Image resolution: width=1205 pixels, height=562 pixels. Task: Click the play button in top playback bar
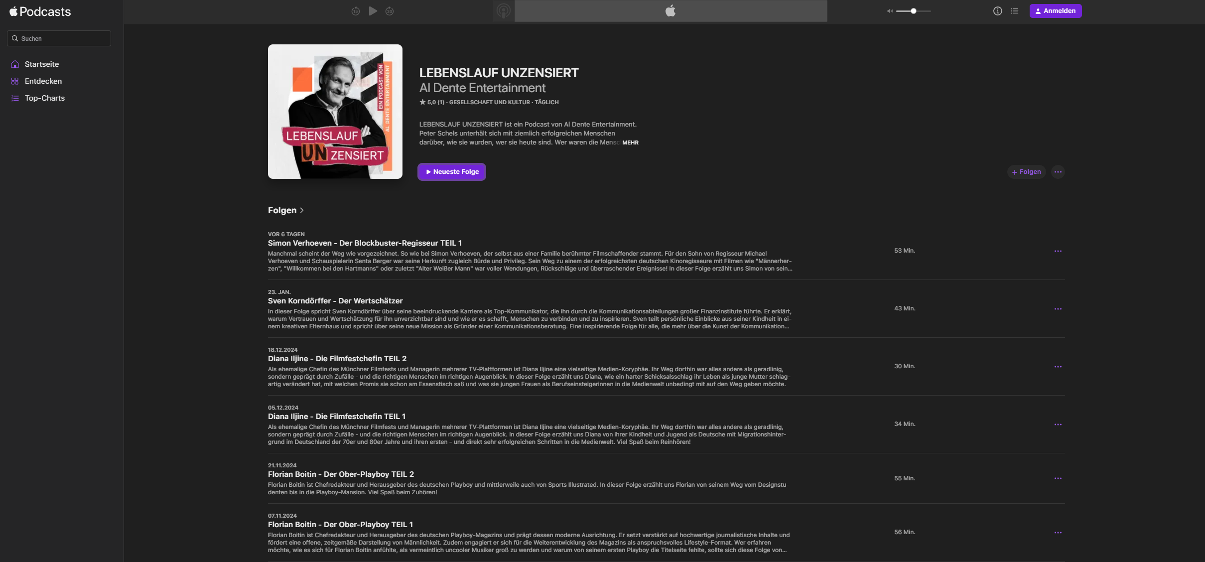(373, 11)
